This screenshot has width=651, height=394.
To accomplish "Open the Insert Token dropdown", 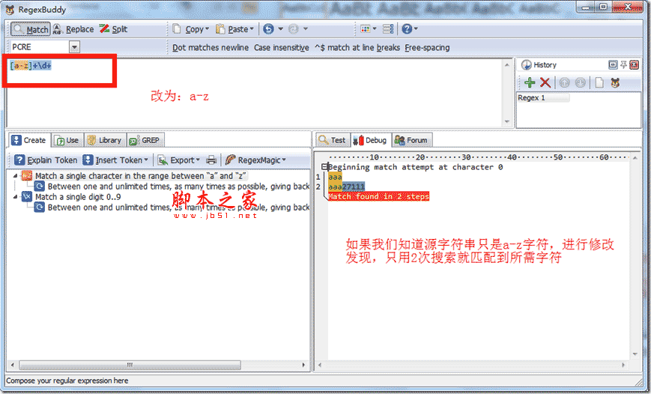I will coord(115,160).
